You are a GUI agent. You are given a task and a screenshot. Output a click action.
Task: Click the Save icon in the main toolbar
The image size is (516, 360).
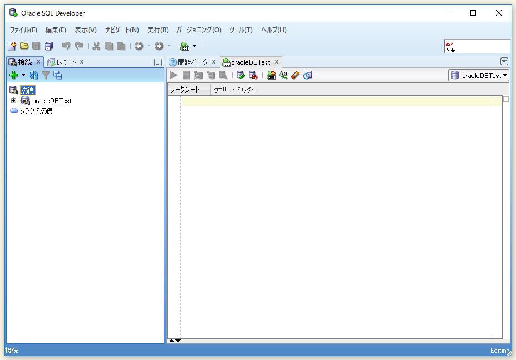[x=36, y=46]
